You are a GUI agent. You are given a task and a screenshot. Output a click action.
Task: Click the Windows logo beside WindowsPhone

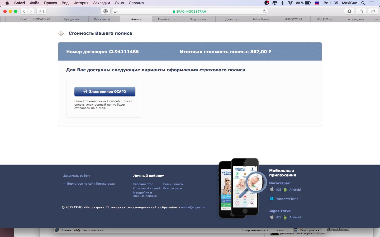pyautogui.click(x=272, y=199)
